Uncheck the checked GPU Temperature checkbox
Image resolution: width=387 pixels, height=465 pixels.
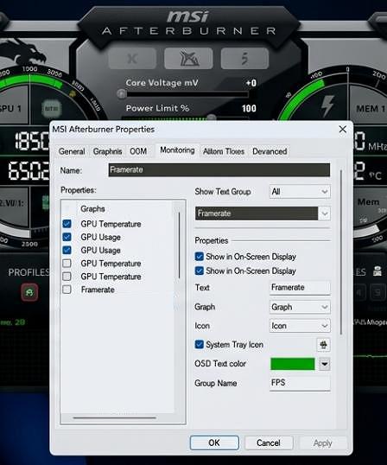67,224
